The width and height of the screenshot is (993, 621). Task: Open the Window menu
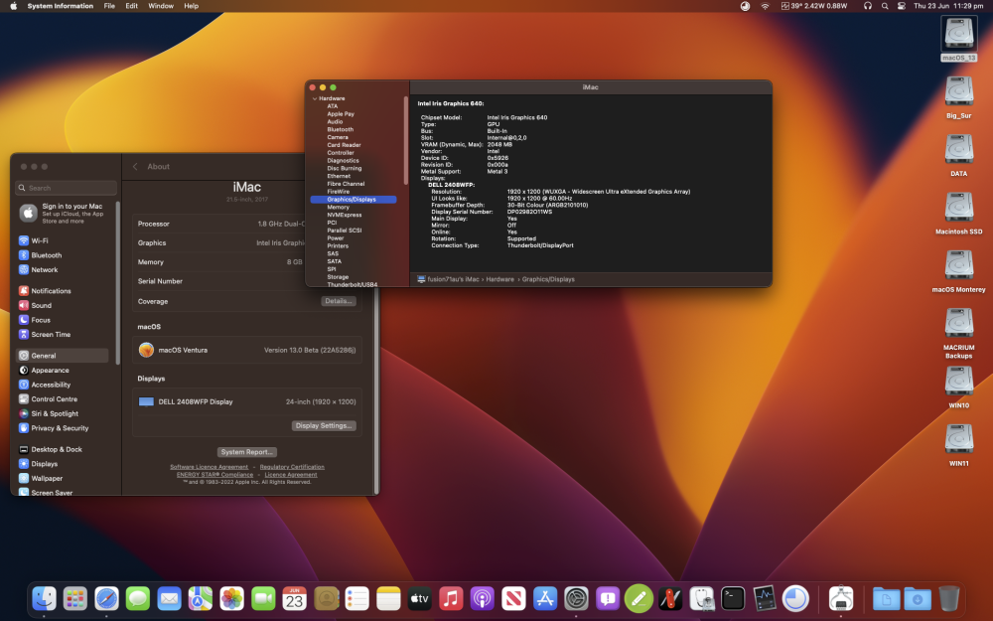click(x=161, y=6)
